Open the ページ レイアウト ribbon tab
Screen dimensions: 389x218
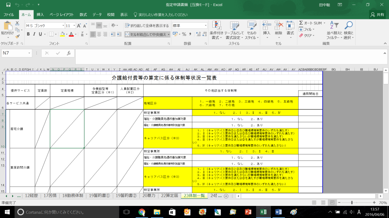pyautogui.click(x=62, y=14)
